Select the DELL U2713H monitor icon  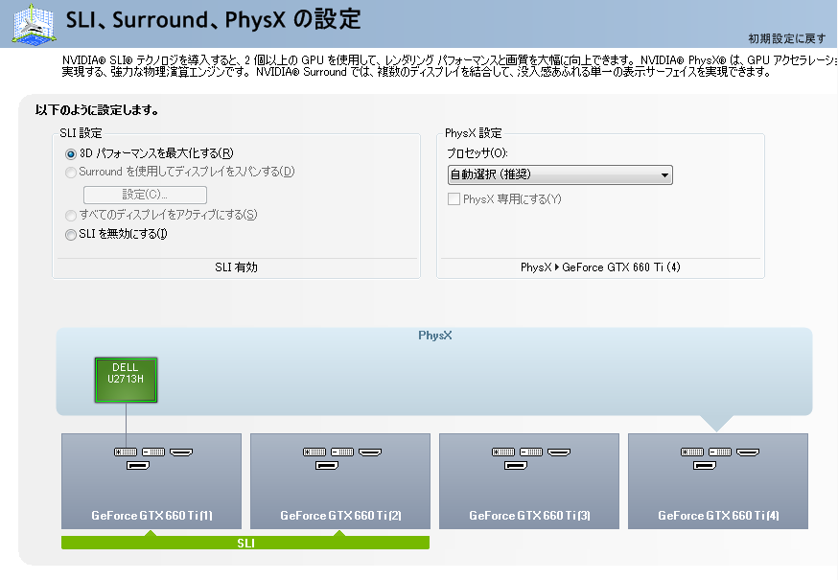tap(127, 380)
